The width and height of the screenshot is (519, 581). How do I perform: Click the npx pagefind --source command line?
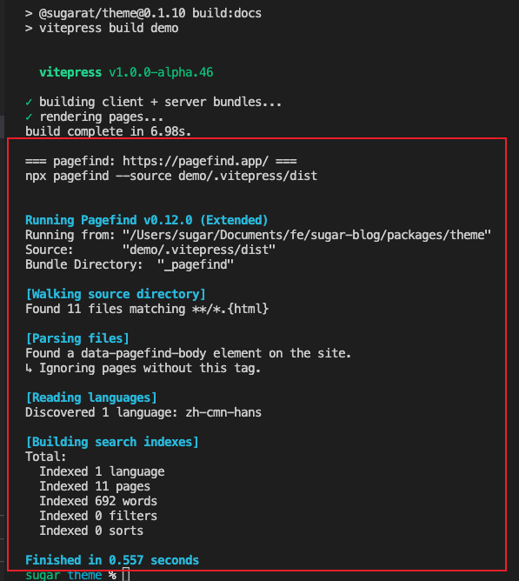click(x=171, y=176)
